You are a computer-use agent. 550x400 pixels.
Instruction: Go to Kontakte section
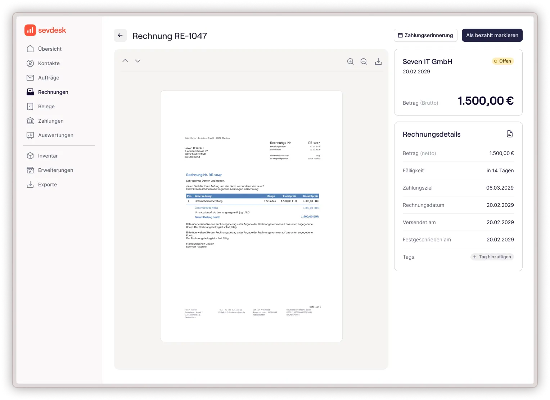click(49, 63)
